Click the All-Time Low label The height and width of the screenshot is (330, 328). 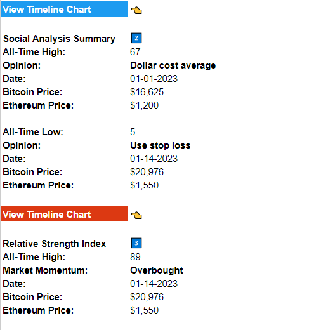(x=33, y=132)
